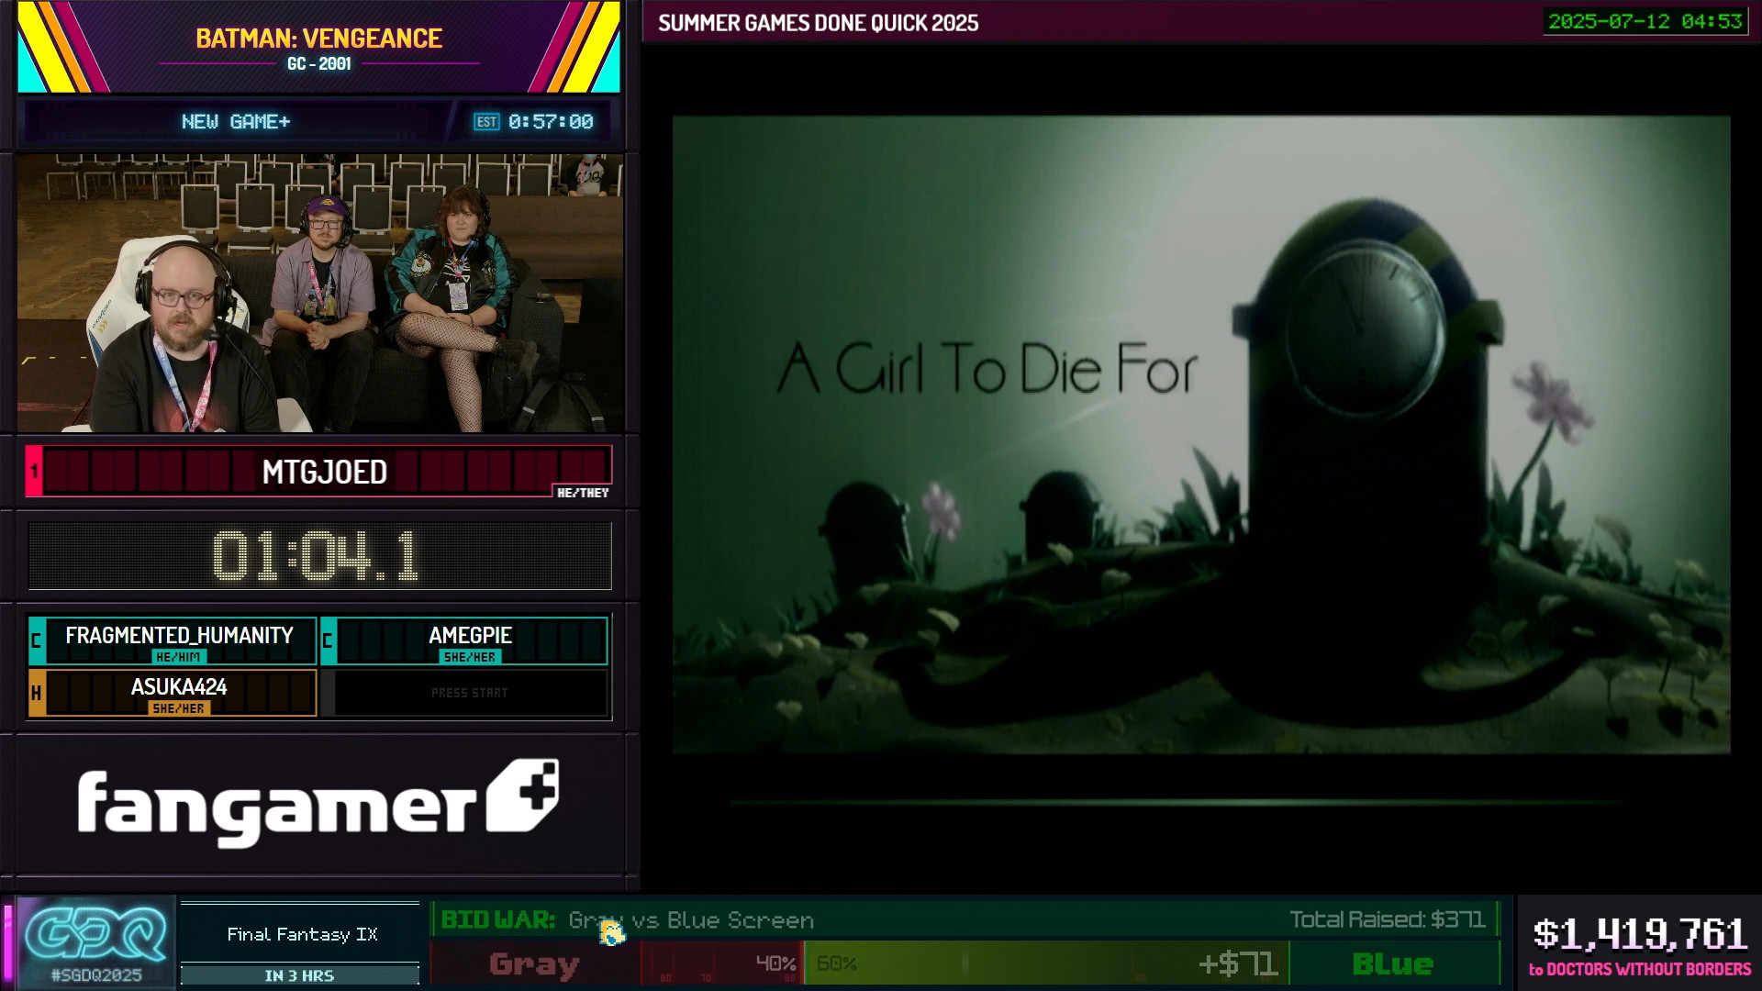
Task: Click the HE/THEY pronoun tag
Action: tap(583, 493)
